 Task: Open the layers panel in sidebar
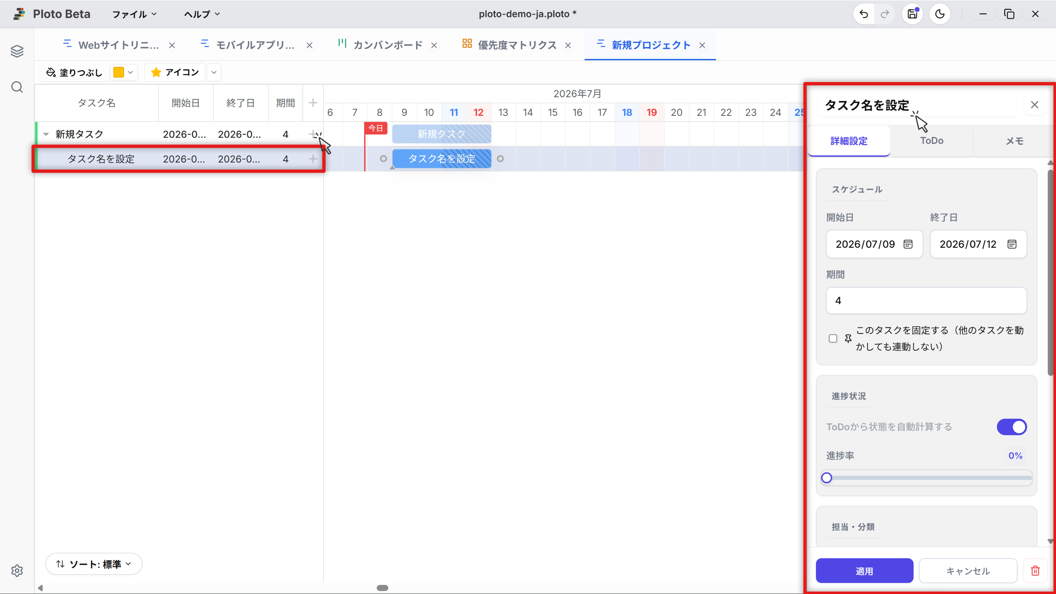click(x=17, y=51)
